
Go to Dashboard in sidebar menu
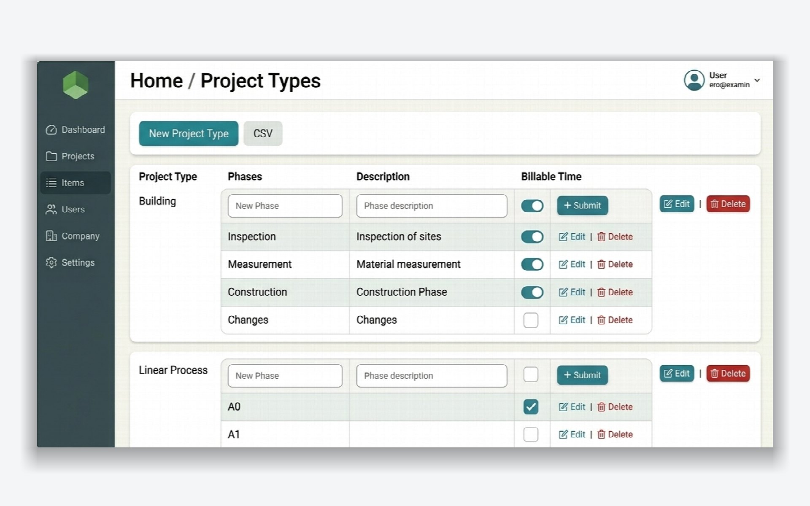coord(76,130)
